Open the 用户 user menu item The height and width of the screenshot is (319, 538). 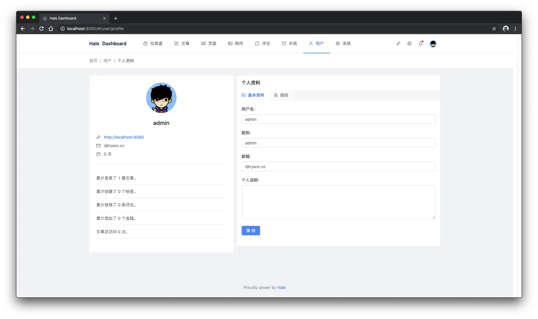pos(316,43)
